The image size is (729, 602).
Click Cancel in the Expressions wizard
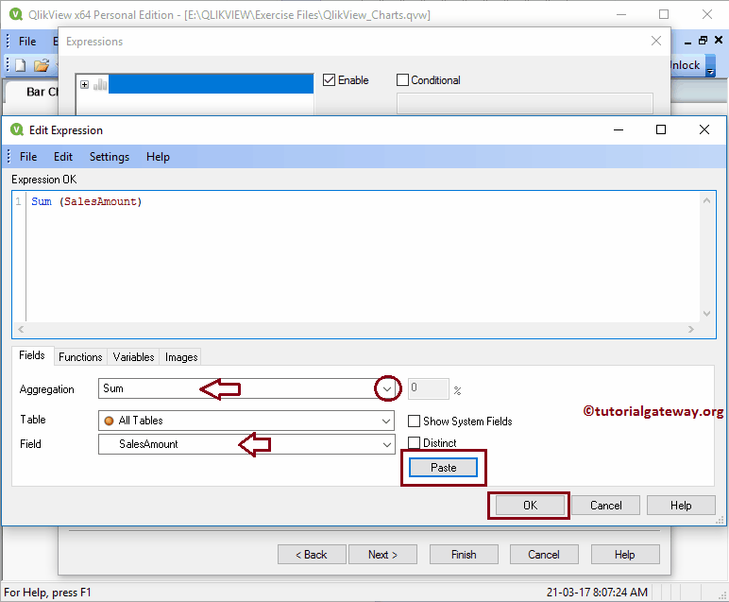(544, 555)
